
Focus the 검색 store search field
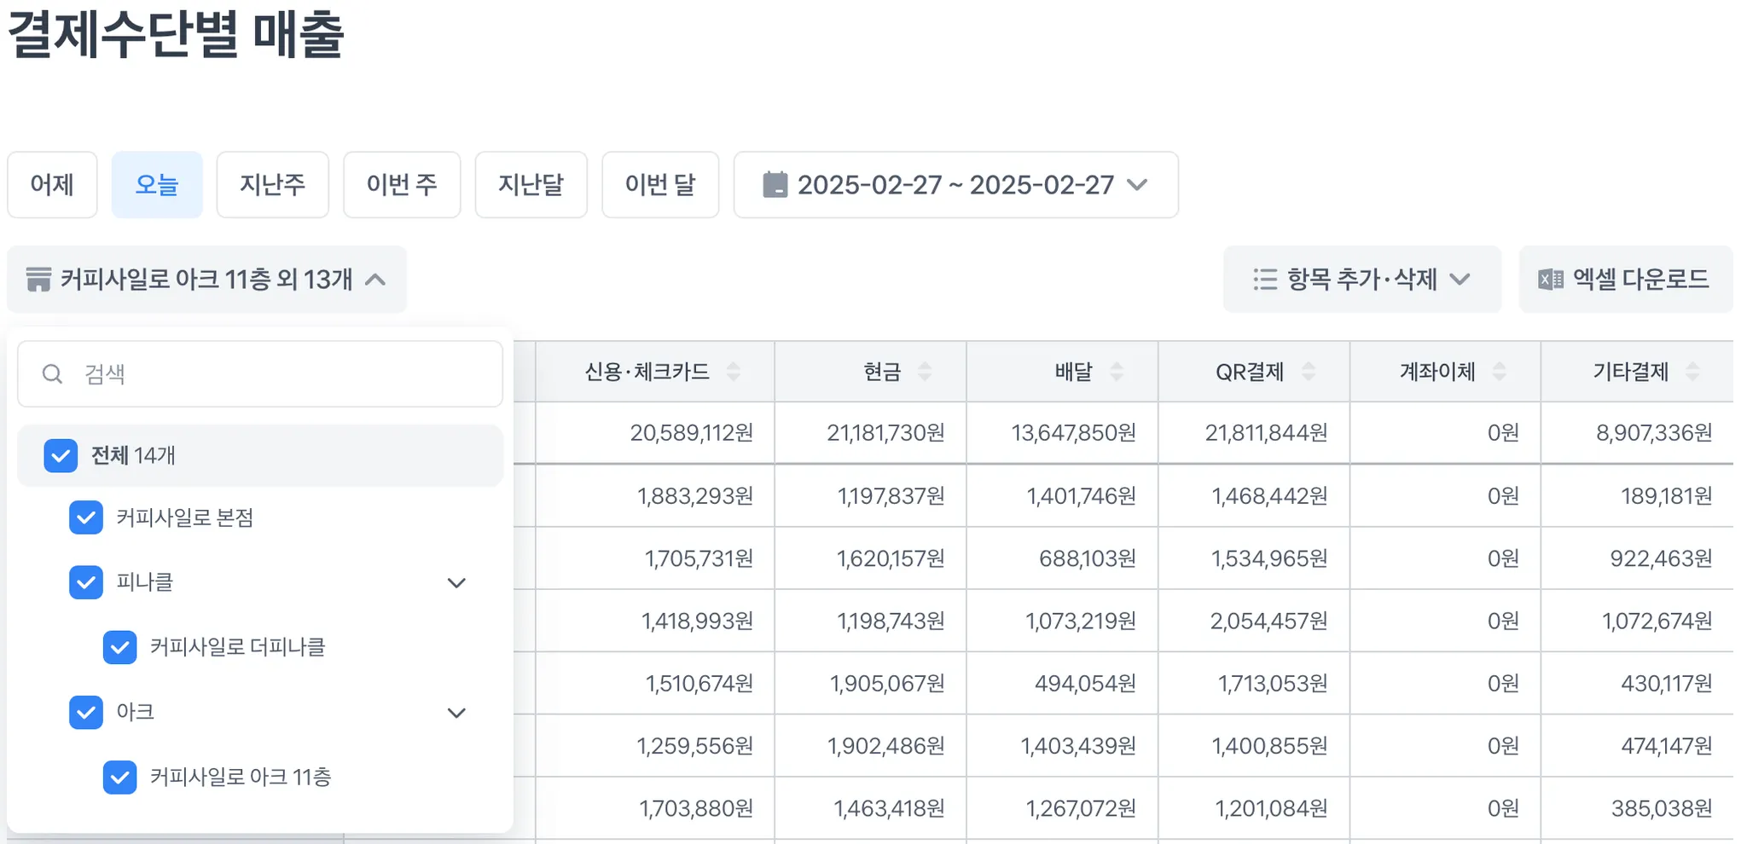(x=260, y=374)
